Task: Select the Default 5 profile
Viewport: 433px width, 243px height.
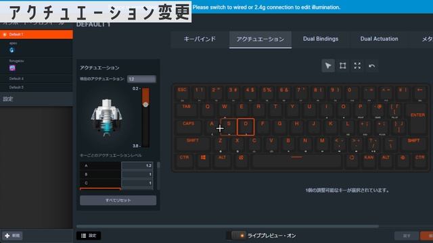Action: tap(37, 87)
